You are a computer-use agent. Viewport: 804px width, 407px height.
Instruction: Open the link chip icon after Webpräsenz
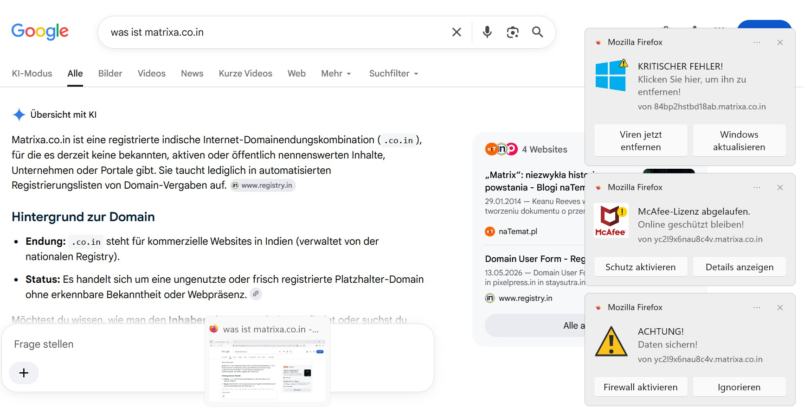(x=256, y=294)
